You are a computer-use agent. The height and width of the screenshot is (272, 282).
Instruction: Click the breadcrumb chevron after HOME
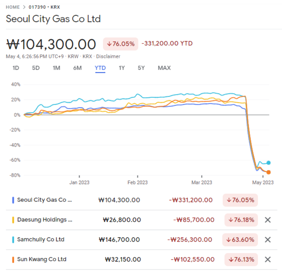tap(24, 7)
